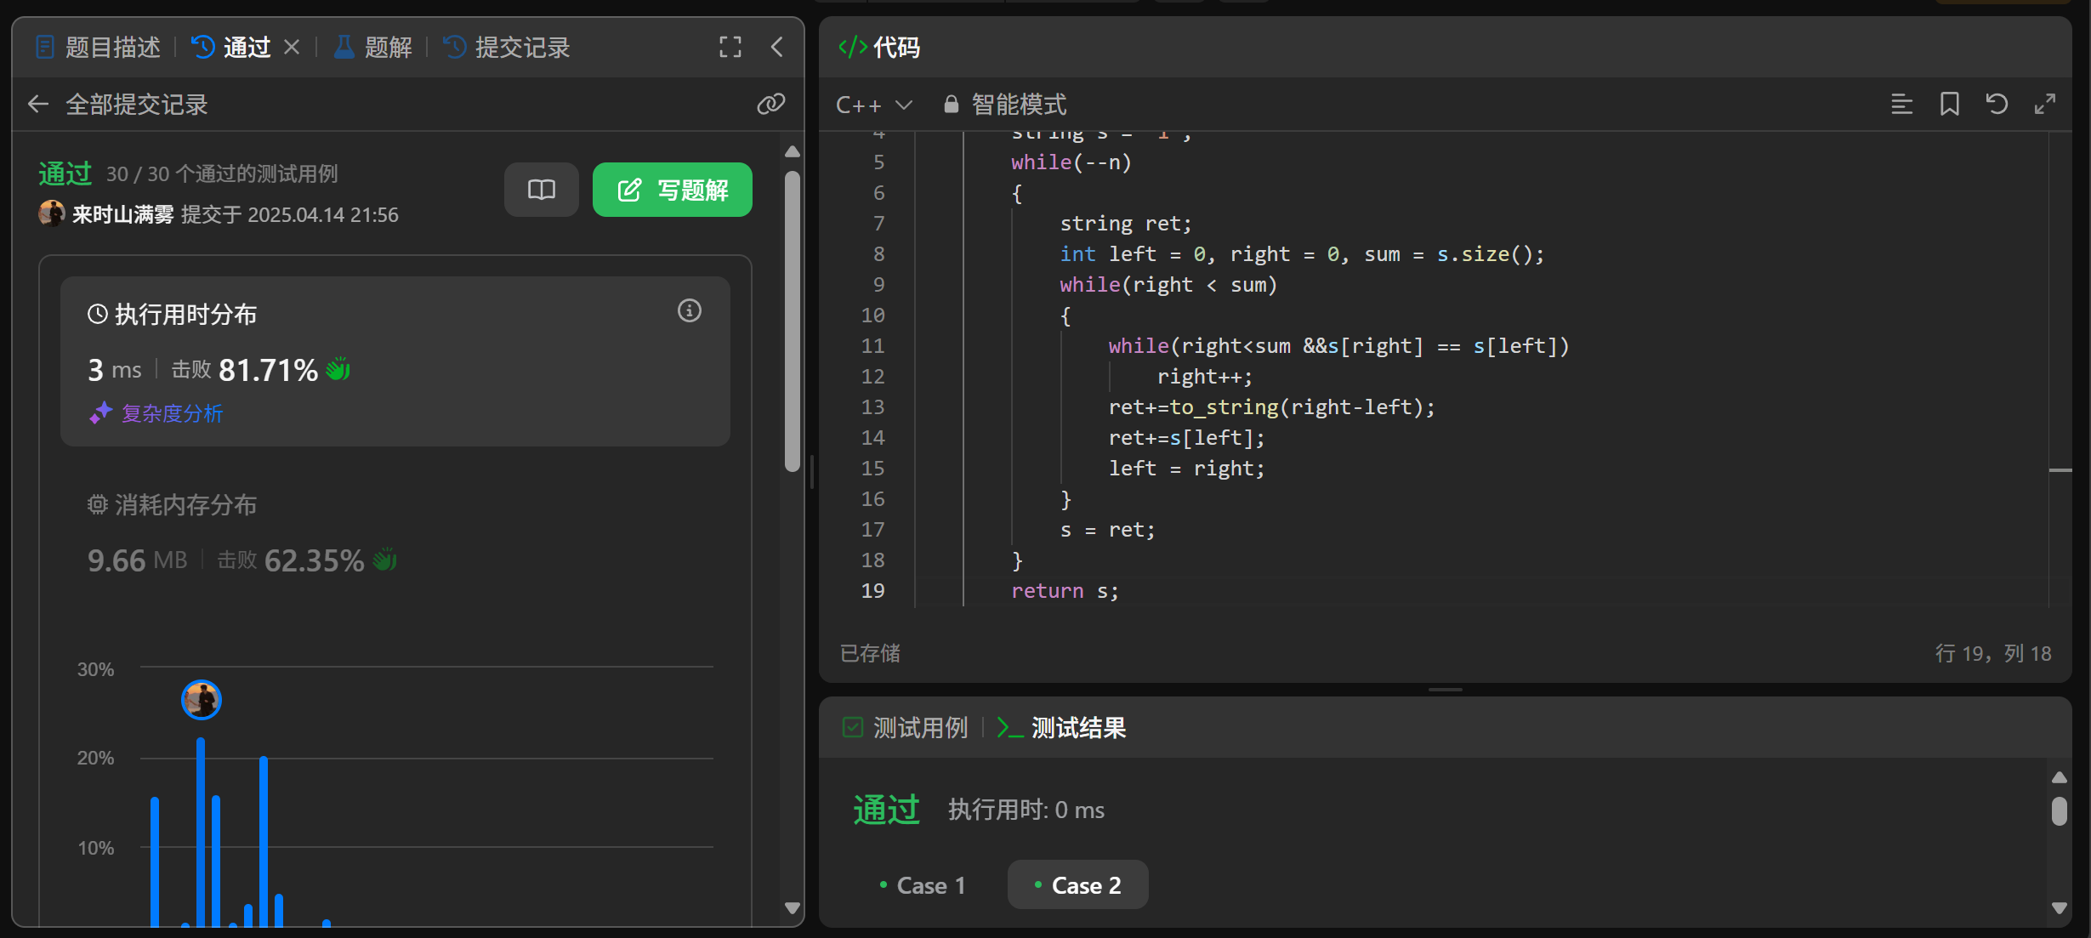Image resolution: width=2091 pixels, height=938 pixels.
Task: Switch to the 题解 tab
Action: click(373, 47)
